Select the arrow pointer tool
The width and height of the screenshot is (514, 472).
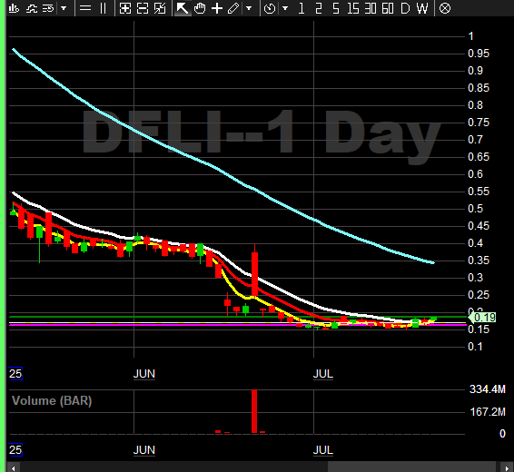[x=183, y=8]
